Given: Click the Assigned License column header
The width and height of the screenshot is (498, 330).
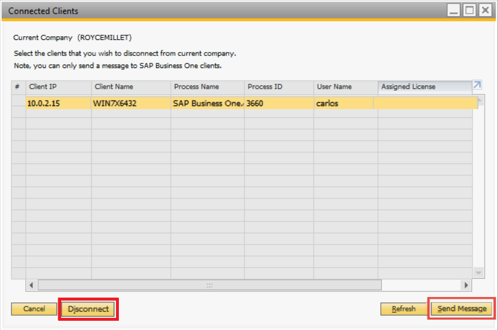Looking at the screenshot, I should click(x=424, y=87).
